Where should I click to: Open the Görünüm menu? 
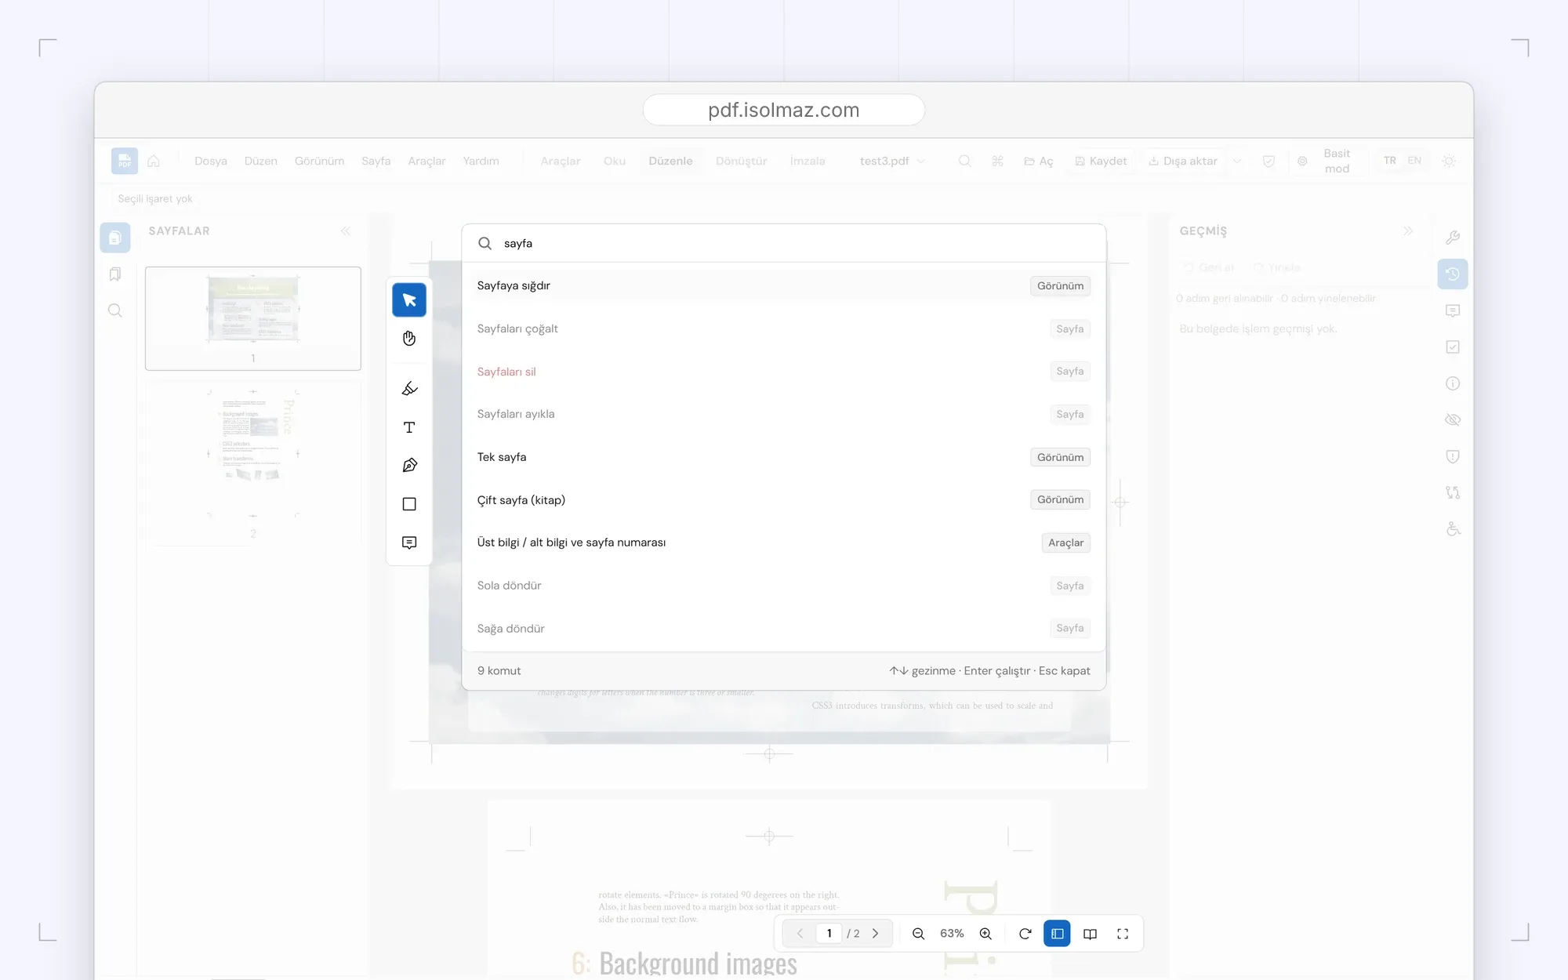point(319,161)
